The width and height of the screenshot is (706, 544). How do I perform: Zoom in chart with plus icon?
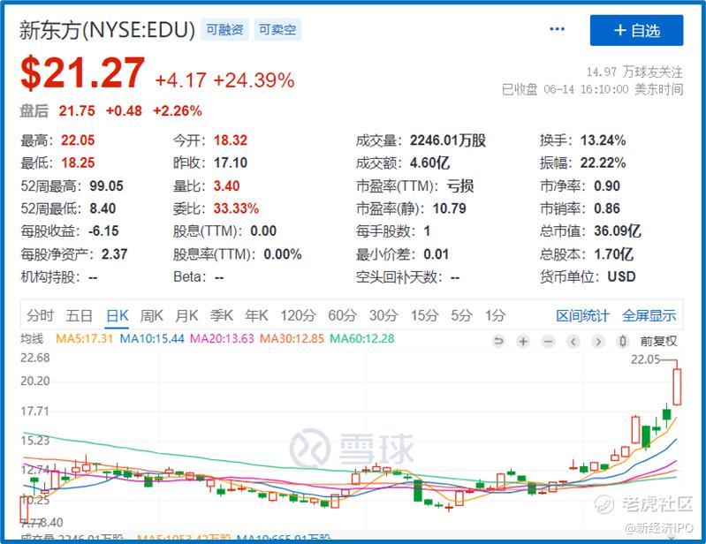[x=523, y=341]
